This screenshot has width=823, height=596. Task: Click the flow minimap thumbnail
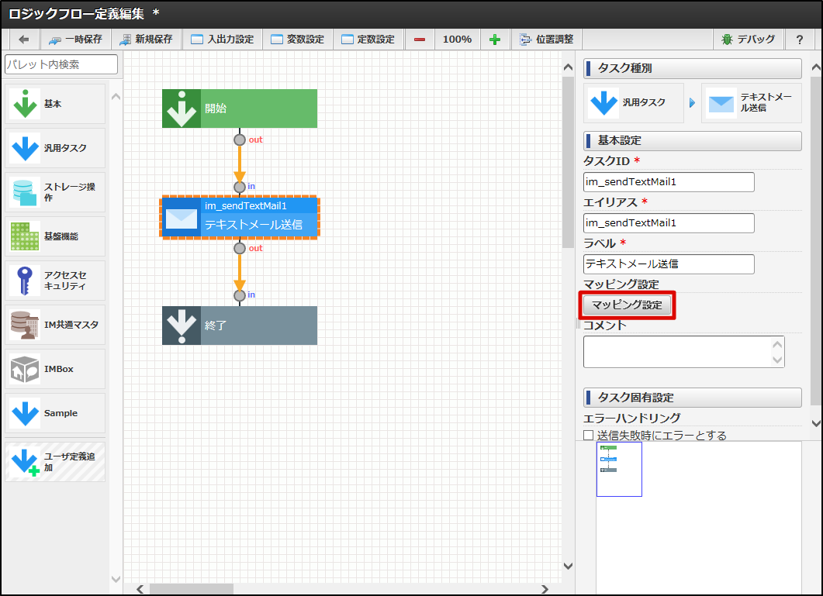click(619, 469)
